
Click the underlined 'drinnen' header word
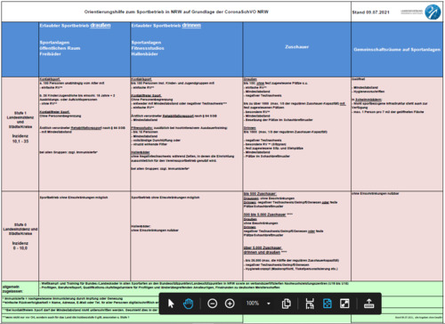click(x=191, y=25)
